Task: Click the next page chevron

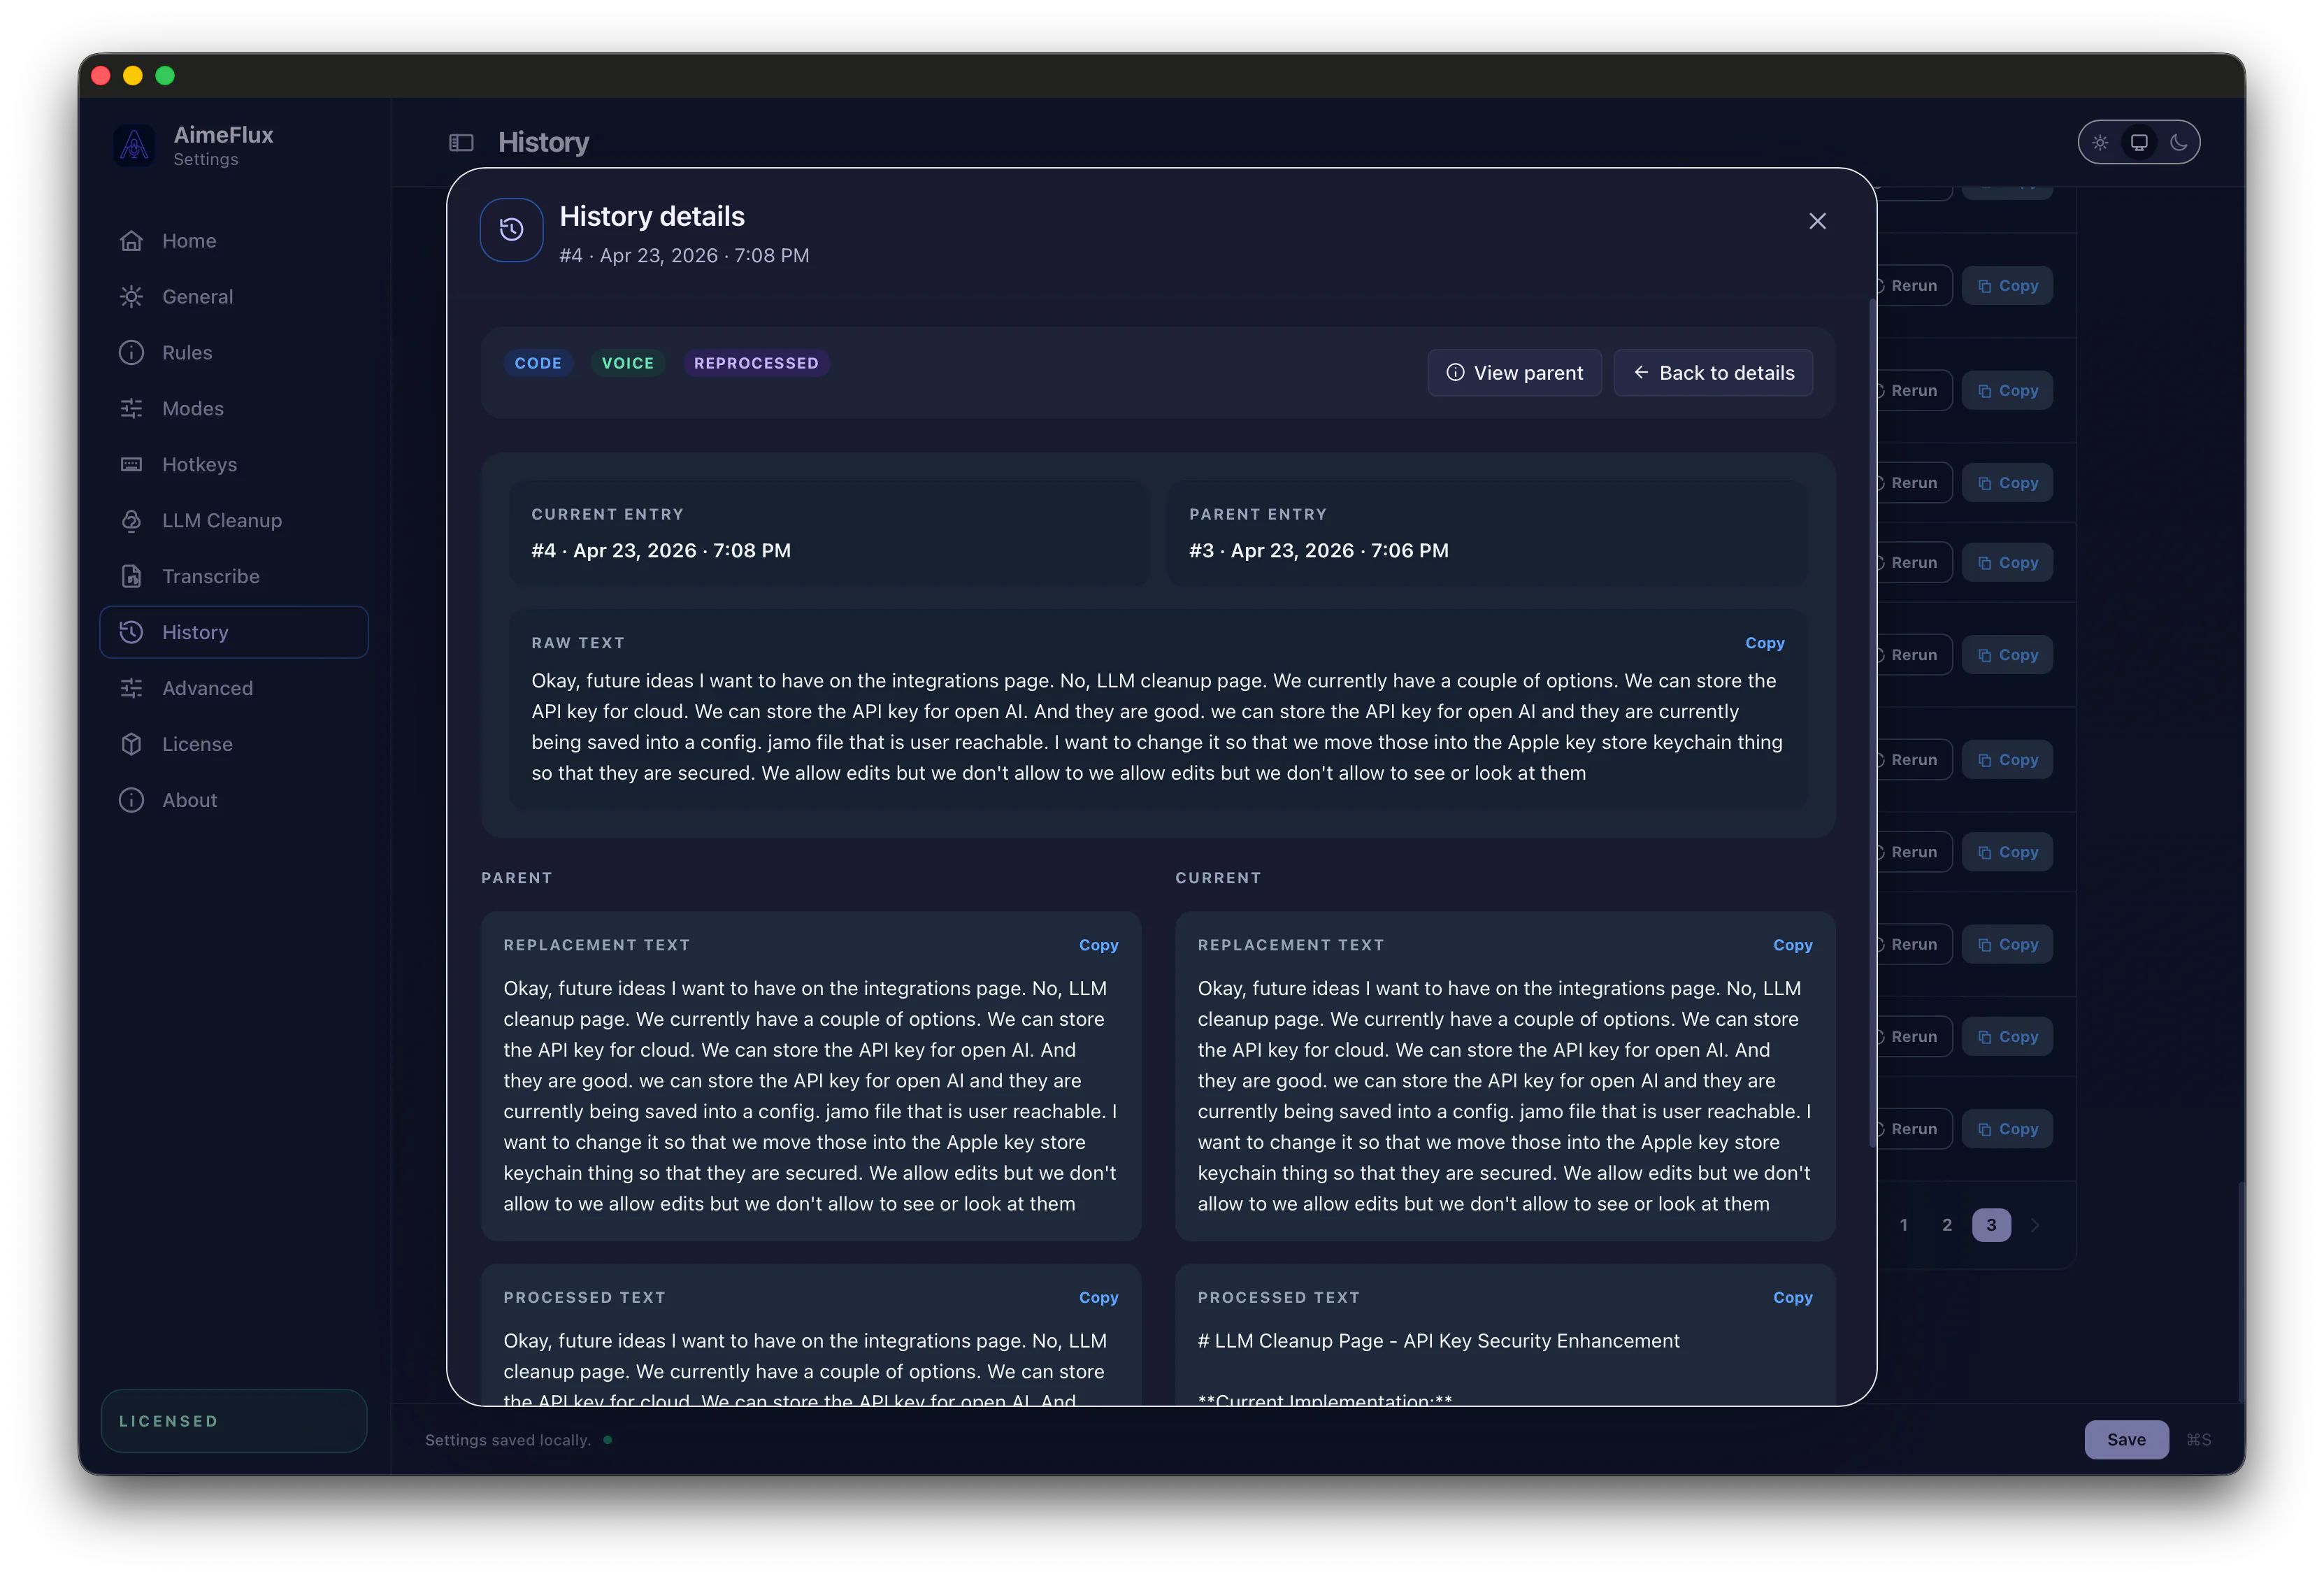Action: [2035, 1225]
